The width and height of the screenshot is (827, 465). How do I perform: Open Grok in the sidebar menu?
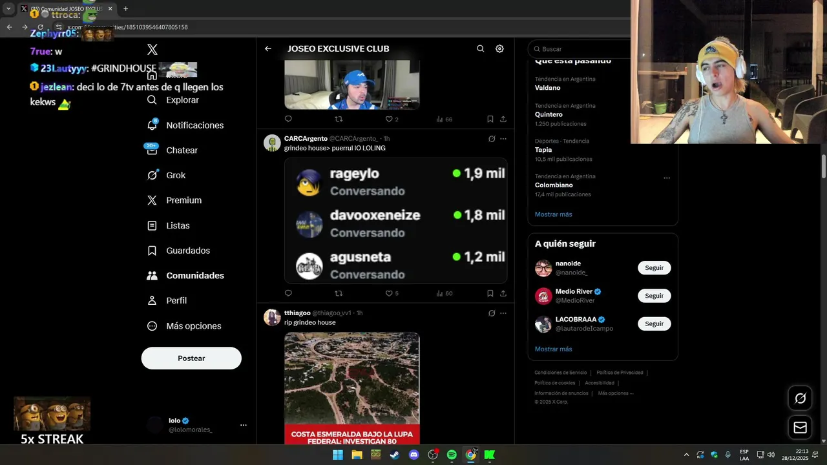(x=166, y=175)
